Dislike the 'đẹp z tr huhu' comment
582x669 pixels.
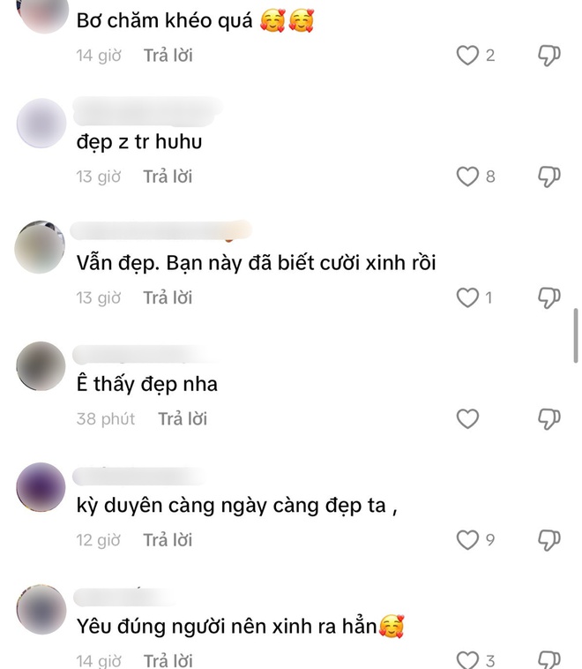548,177
